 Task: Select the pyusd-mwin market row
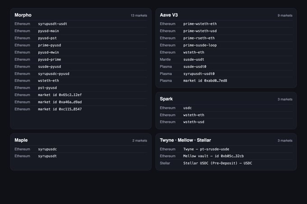pos(81,52)
